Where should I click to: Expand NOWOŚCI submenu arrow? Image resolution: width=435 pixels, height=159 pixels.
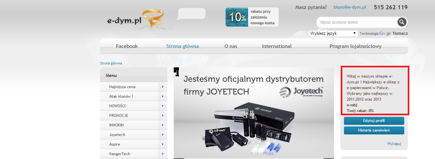(163, 106)
